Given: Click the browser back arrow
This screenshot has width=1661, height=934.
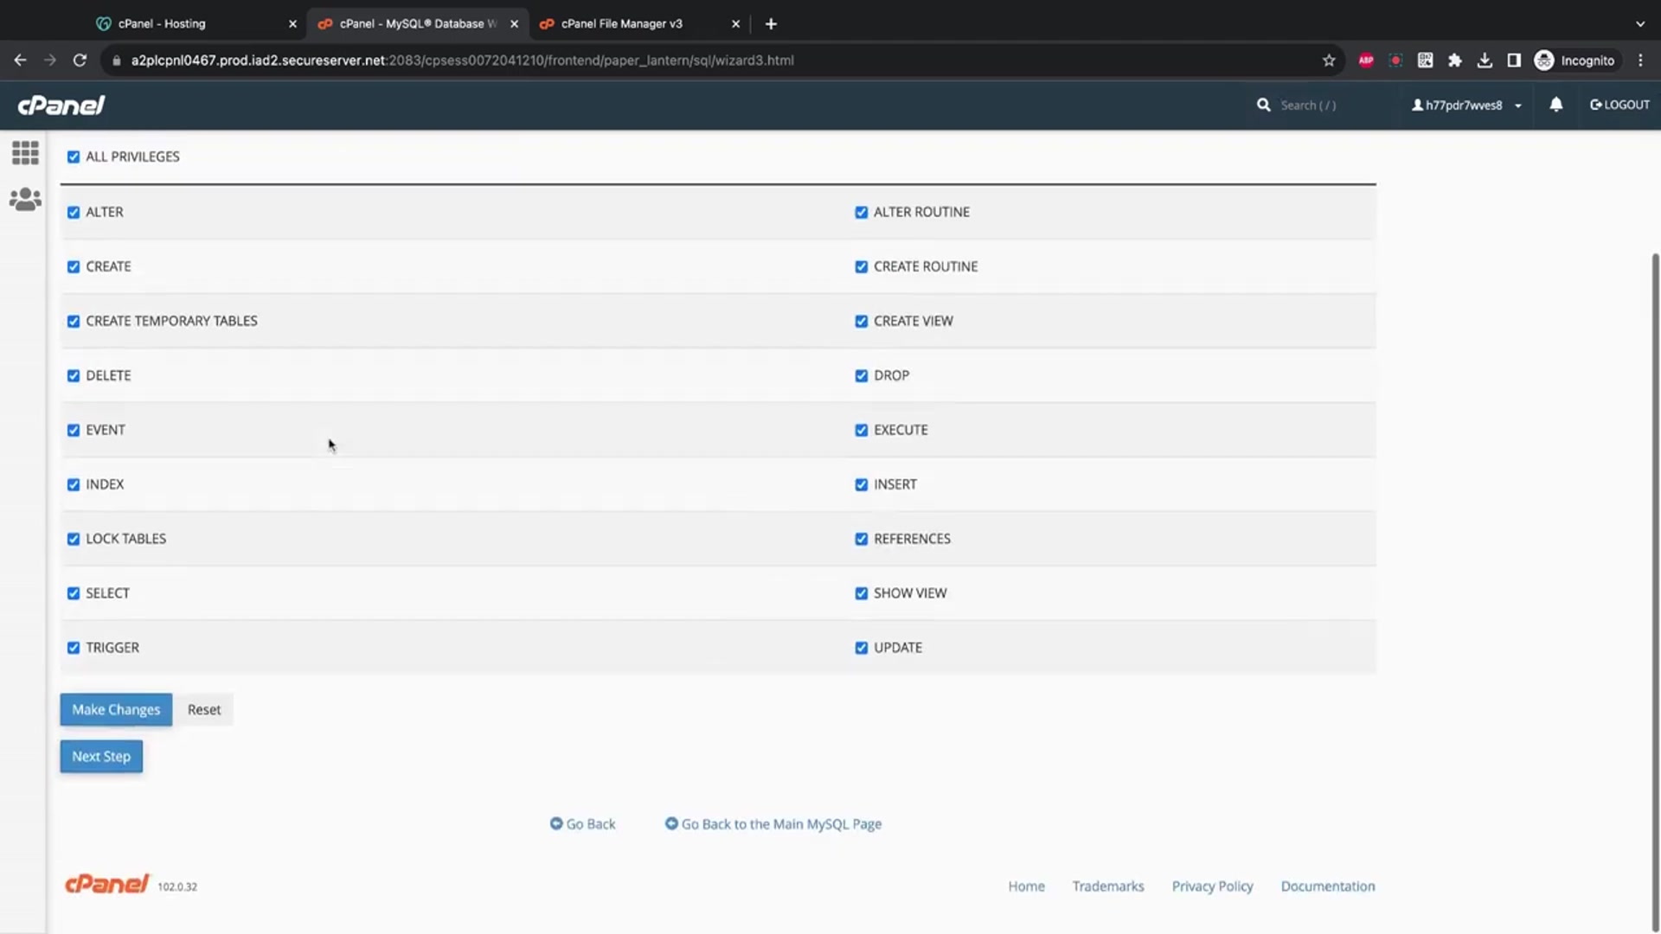Looking at the screenshot, I should 20,61.
